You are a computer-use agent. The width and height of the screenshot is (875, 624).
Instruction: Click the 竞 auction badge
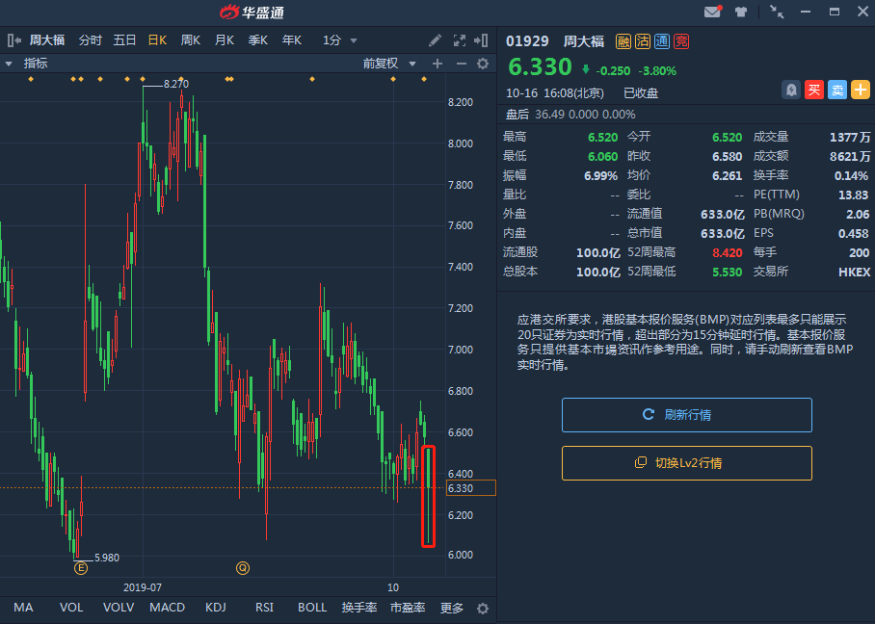pyautogui.click(x=680, y=41)
